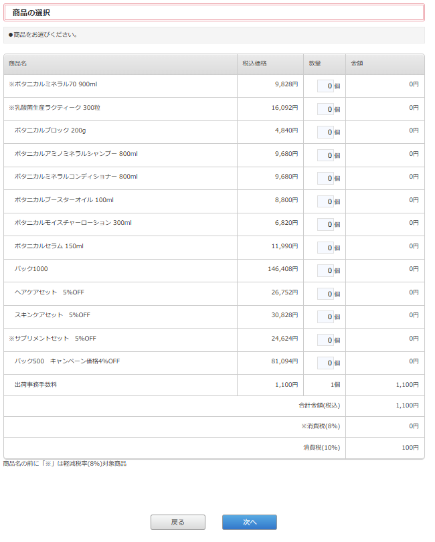Focus quantity input for ボタニカルブロック 200g
Screen dimensions: 435x542
point(325,132)
